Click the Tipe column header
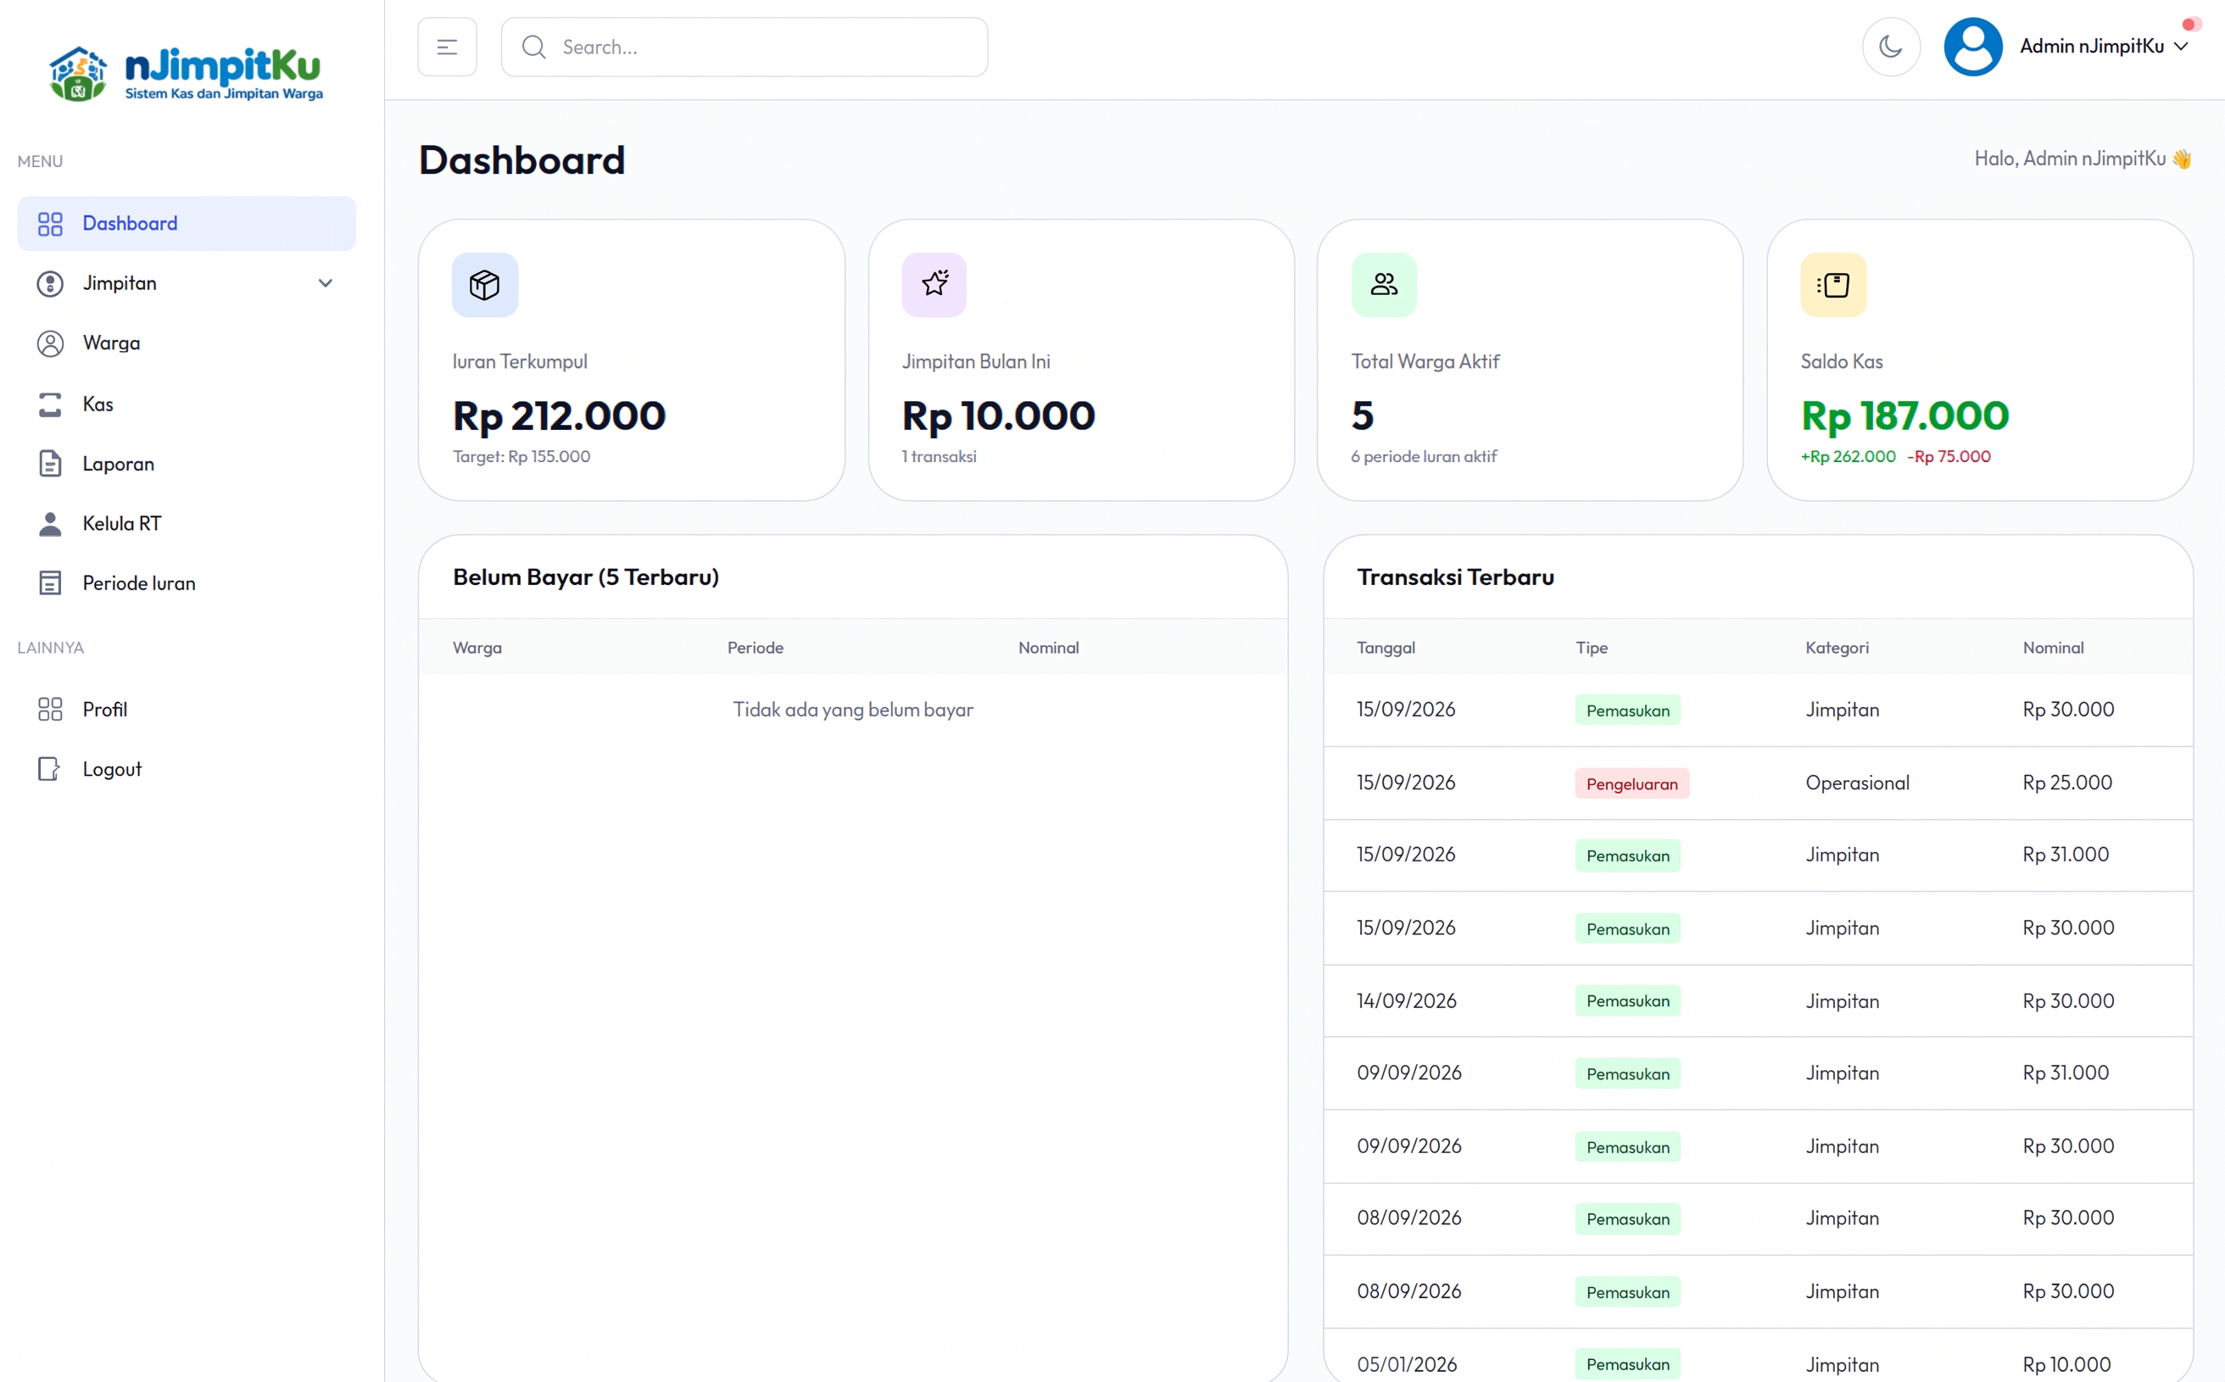This screenshot has height=1382, width=2225. (1591, 648)
